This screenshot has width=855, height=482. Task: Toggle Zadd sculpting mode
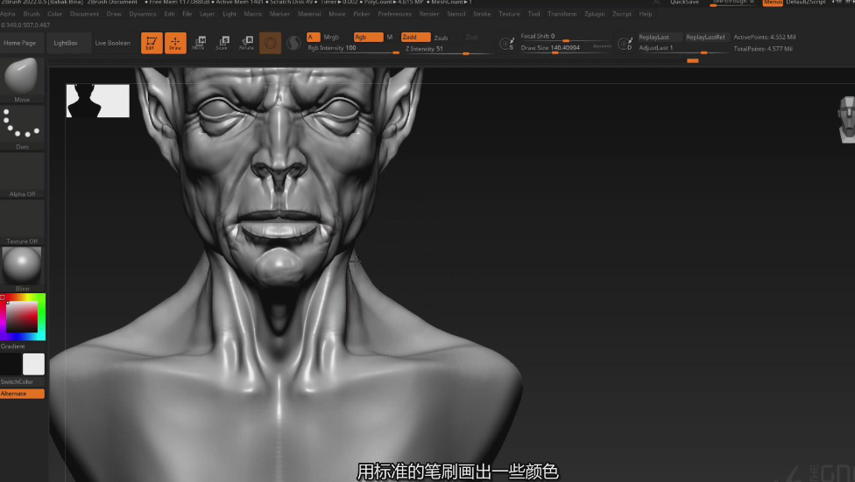click(x=415, y=38)
